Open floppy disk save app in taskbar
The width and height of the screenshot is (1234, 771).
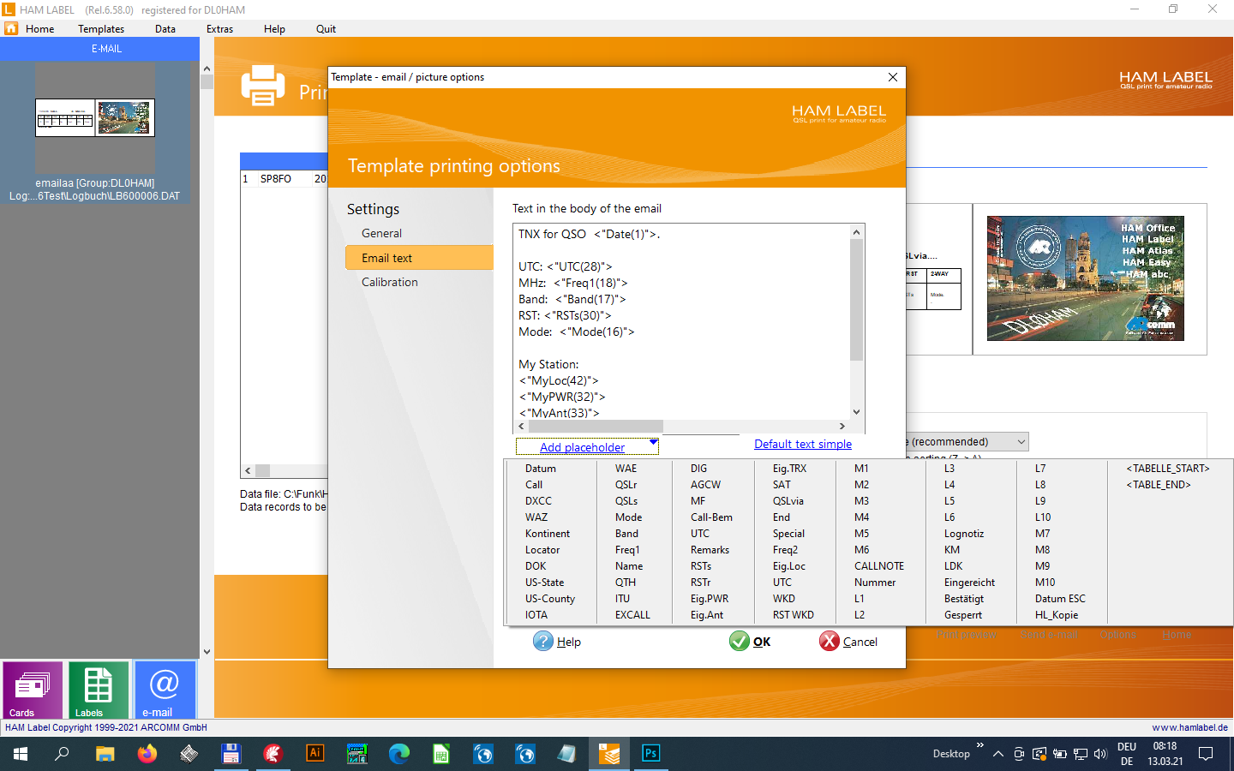(231, 754)
